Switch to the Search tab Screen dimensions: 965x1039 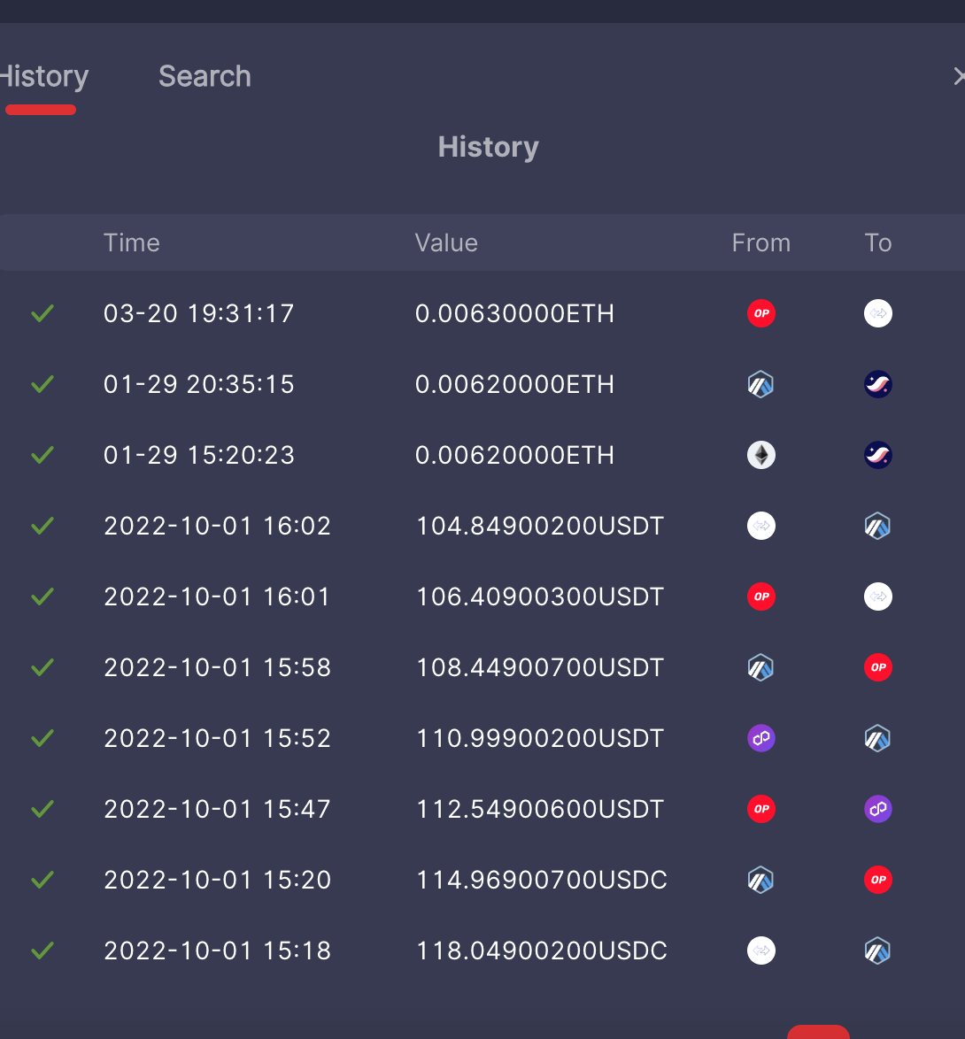[x=205, y=76]
